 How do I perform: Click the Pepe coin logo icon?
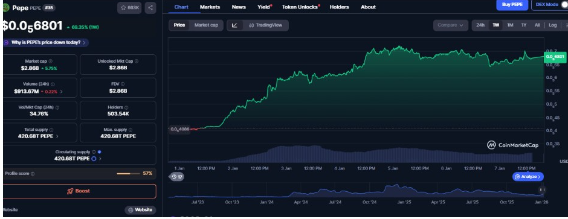[x=5, y=8]
